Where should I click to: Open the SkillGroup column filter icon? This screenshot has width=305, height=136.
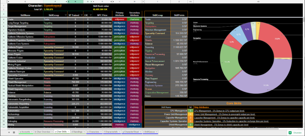[x=65, y=15]
